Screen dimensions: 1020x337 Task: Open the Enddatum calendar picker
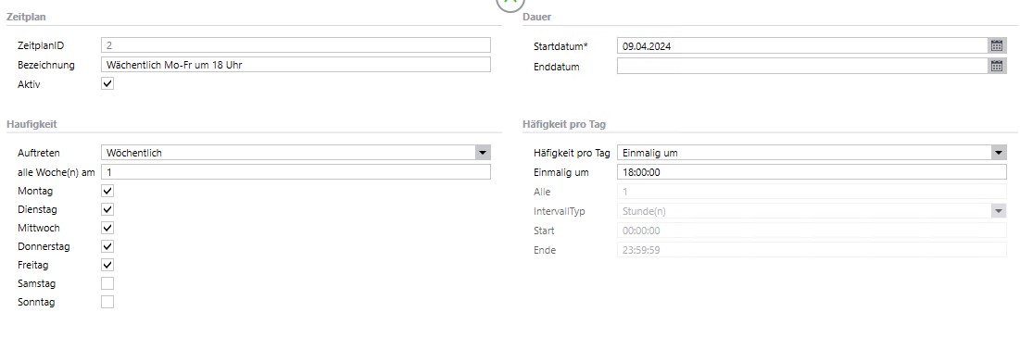(x=997, y=66)
